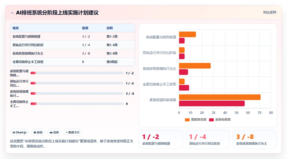
Task: Click the red bar for 全面切换停止手工排班
Action: [x=184, y=88]
